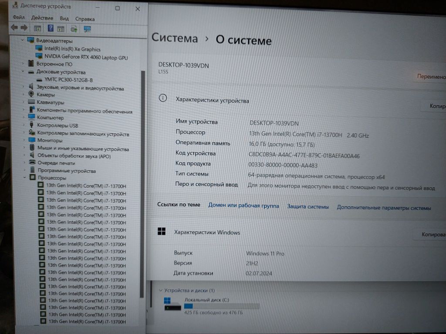Expand the Мониторы category
The height and width of the screenshot is (334, 446).
(x=24, y=140)
